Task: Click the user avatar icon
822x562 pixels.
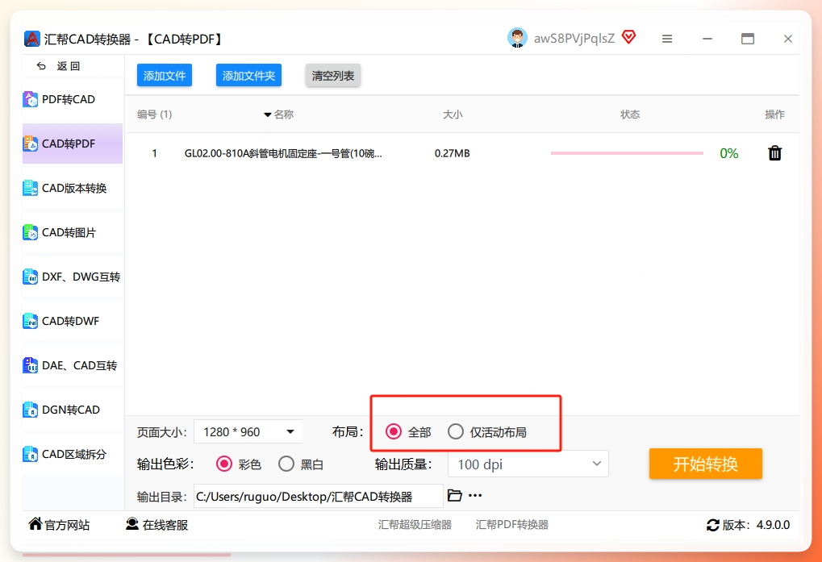Action: 517,38
